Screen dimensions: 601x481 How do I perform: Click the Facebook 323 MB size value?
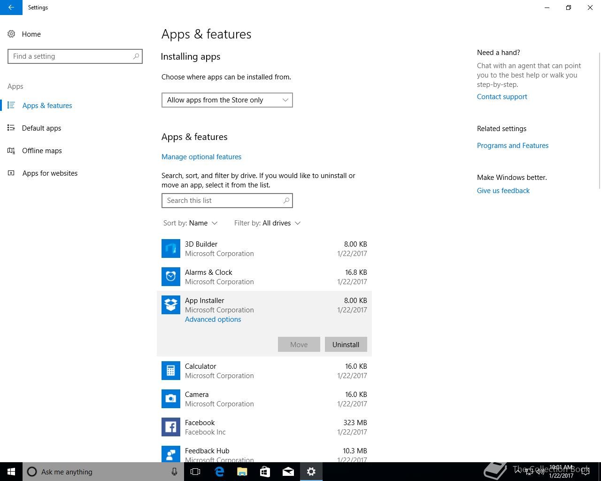(x=355, y=423)
